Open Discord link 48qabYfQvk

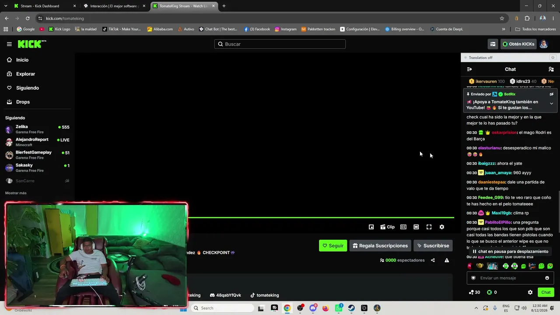click(225, 295)
